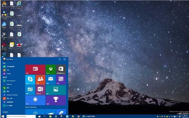
Task: Open Task View from the taskbar
Action: [x=39, y=116]
